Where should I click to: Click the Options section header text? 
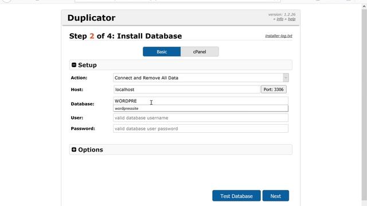91,150
